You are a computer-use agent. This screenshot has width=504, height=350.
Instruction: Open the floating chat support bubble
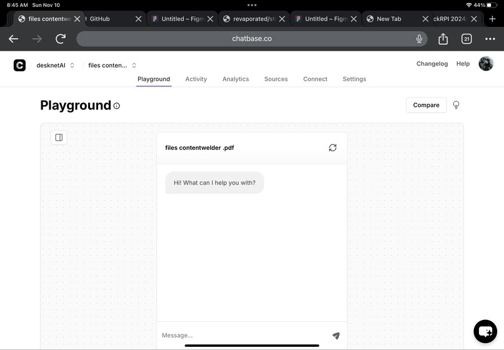pyautogui.click(x=485, y=331)
